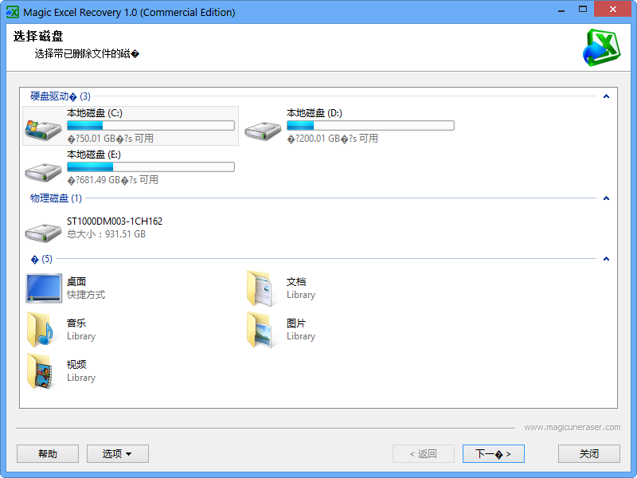Collapse the 物理磁盘 (1) group
The height and width of the screenshot is (478, 637).
pyautogui.click(x=606, y=198)
